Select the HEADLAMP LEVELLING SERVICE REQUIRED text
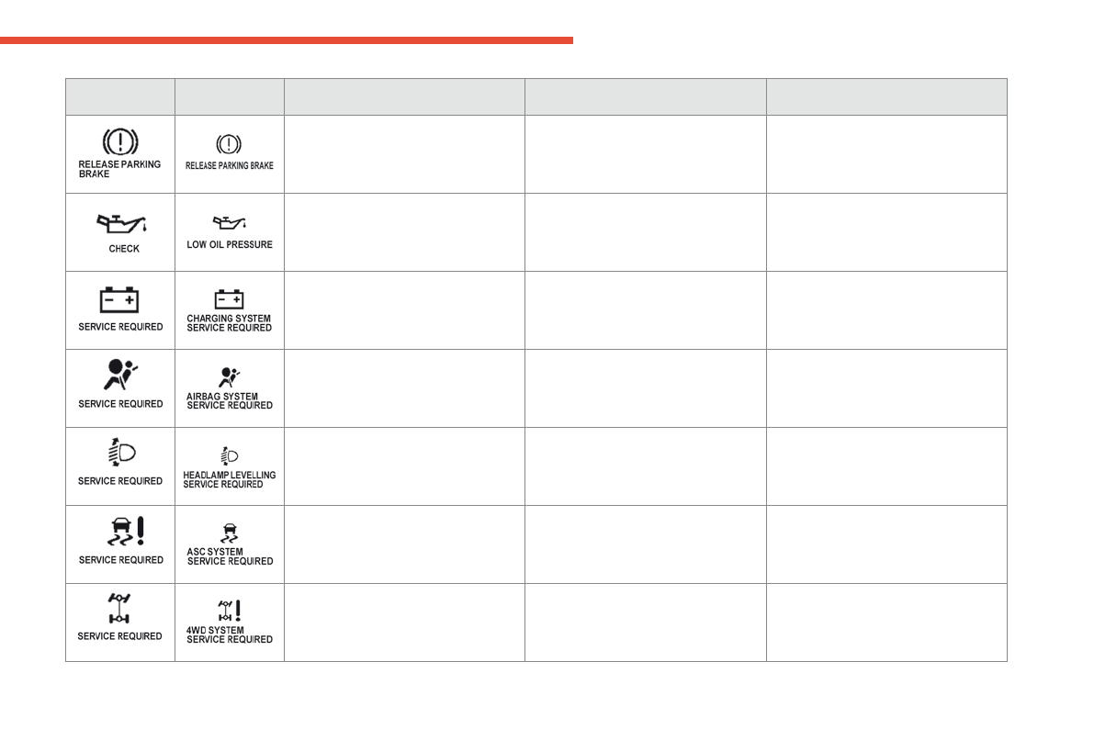This screenshot has height=729, width=1094. [230, 479]
